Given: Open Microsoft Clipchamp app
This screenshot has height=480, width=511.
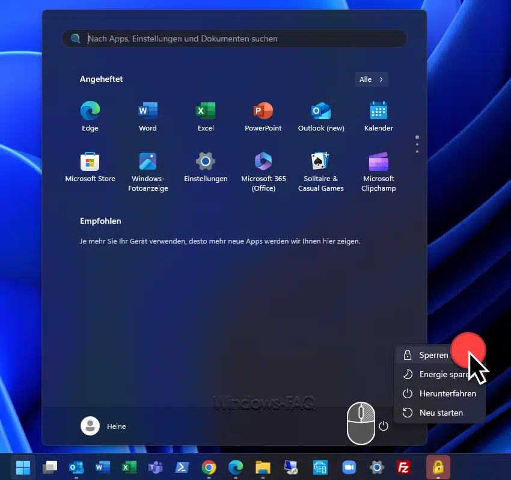Looking at the screenshot, I should [x=378, y=172].
